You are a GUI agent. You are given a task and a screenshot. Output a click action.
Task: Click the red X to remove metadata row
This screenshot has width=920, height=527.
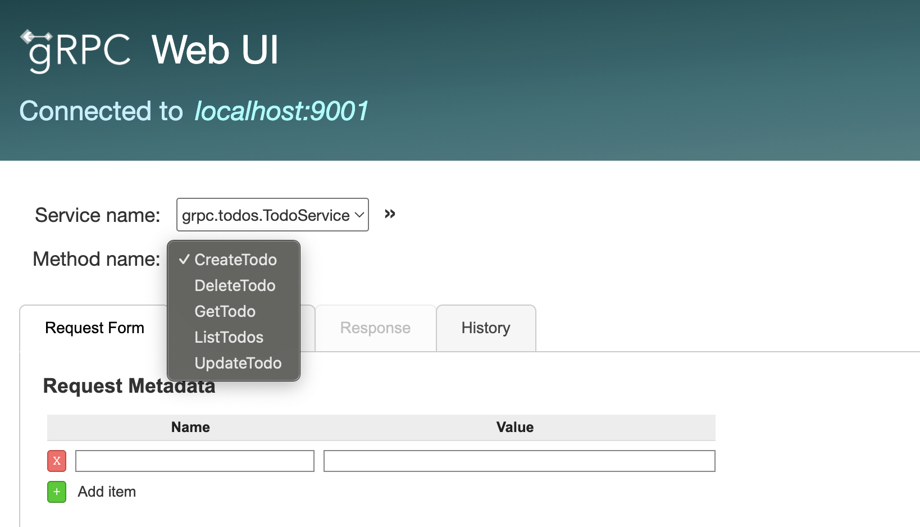[56, 461]
